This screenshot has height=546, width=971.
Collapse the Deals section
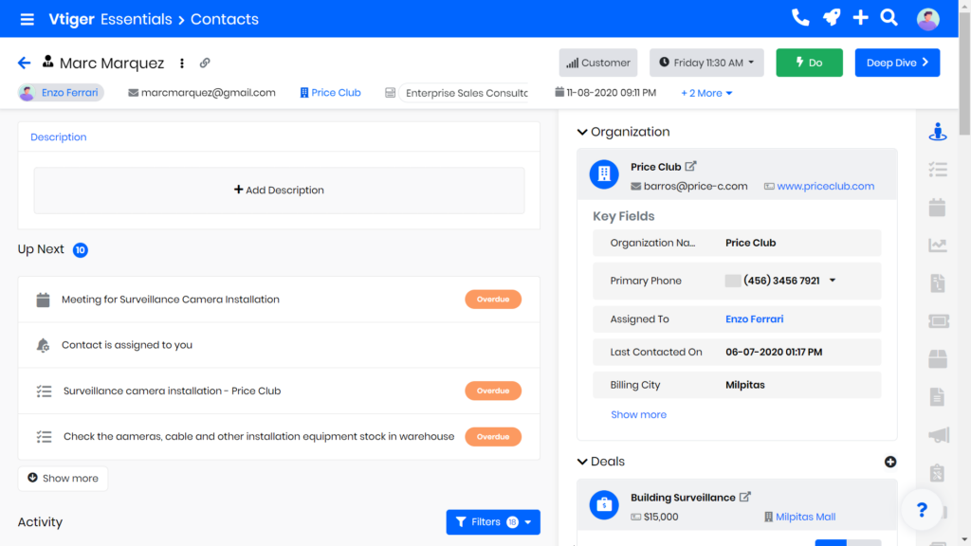pos(582,462)
